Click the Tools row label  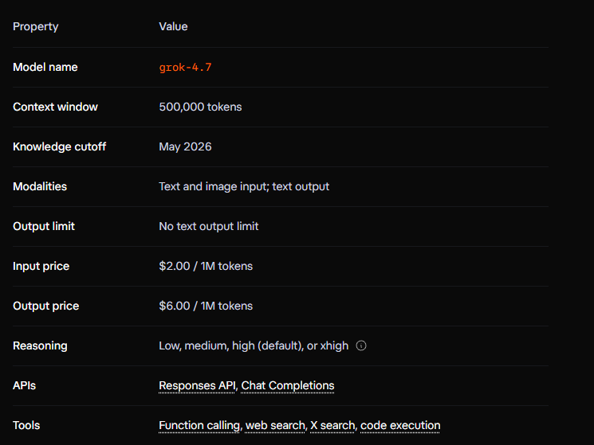coord(26,425)
